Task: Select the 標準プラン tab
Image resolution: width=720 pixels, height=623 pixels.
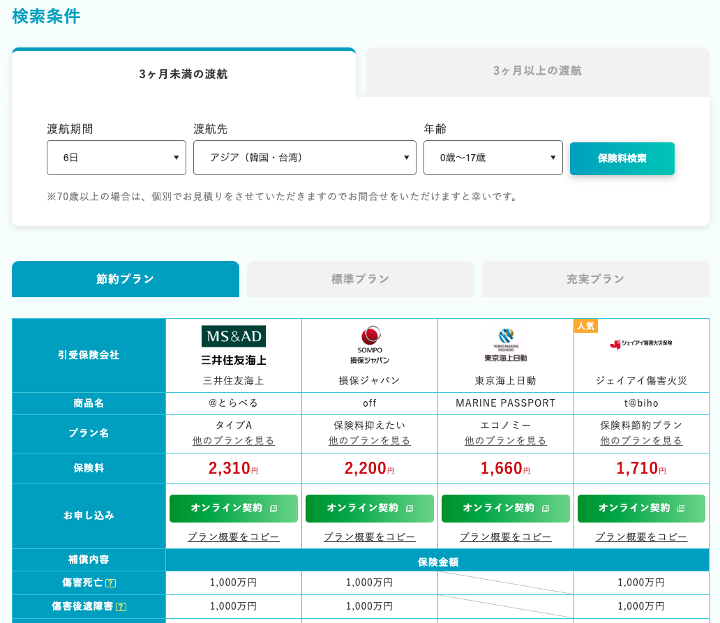Action: [x=360, y=279]
